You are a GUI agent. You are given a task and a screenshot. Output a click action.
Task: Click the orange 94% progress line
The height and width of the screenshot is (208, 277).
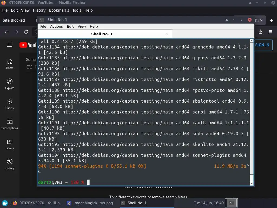click(144, 166)
